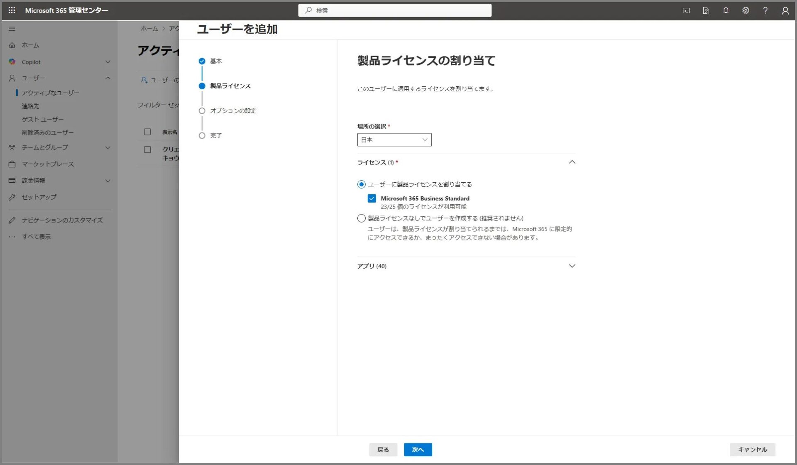Click the navigation customize pencil icon

(12, 220)
